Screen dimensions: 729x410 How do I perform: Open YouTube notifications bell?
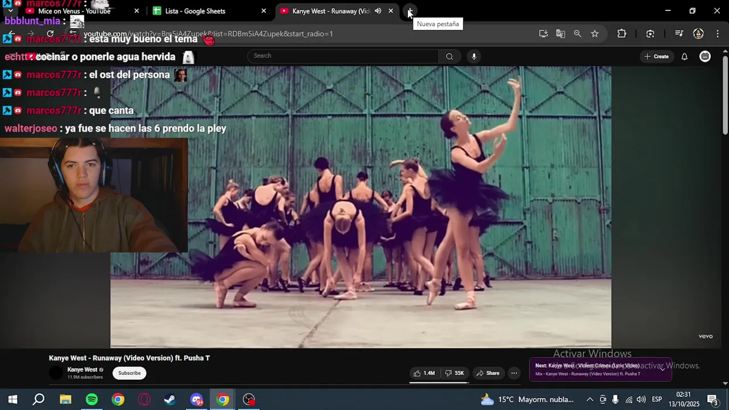coord(685,56)
